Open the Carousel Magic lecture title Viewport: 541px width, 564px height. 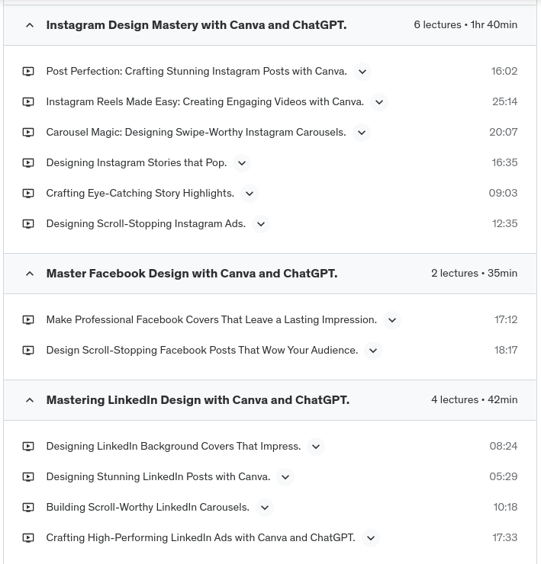pos(195,132)
